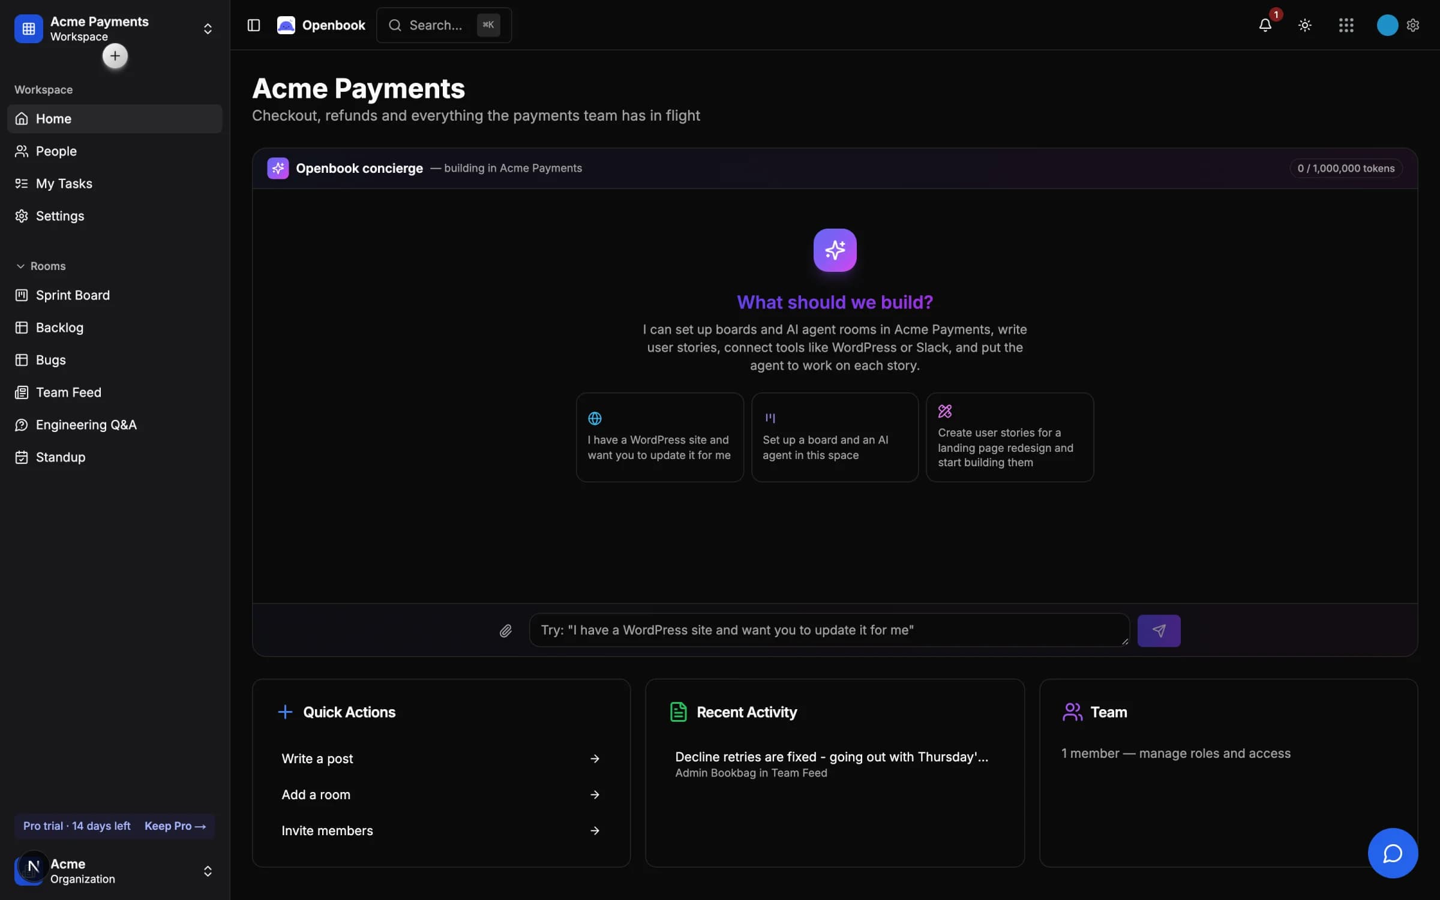Open the notifications bell
The image size is (1440, 900).
1265,25
